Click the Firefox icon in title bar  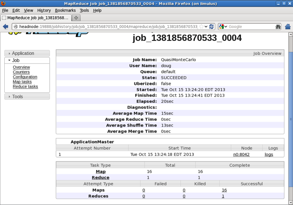4,4
